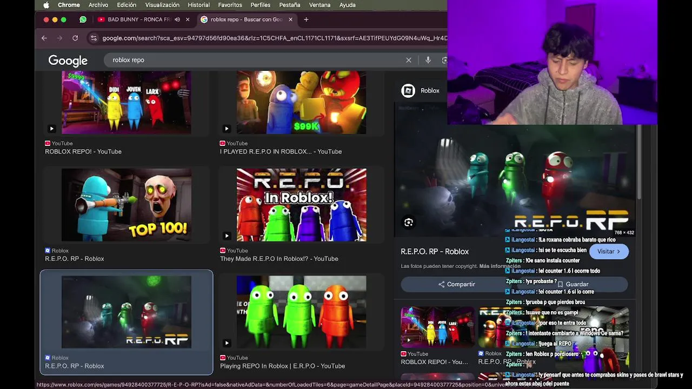Open R.E.P.O. RP - Roblox link under TOP 100

(75, 259)
